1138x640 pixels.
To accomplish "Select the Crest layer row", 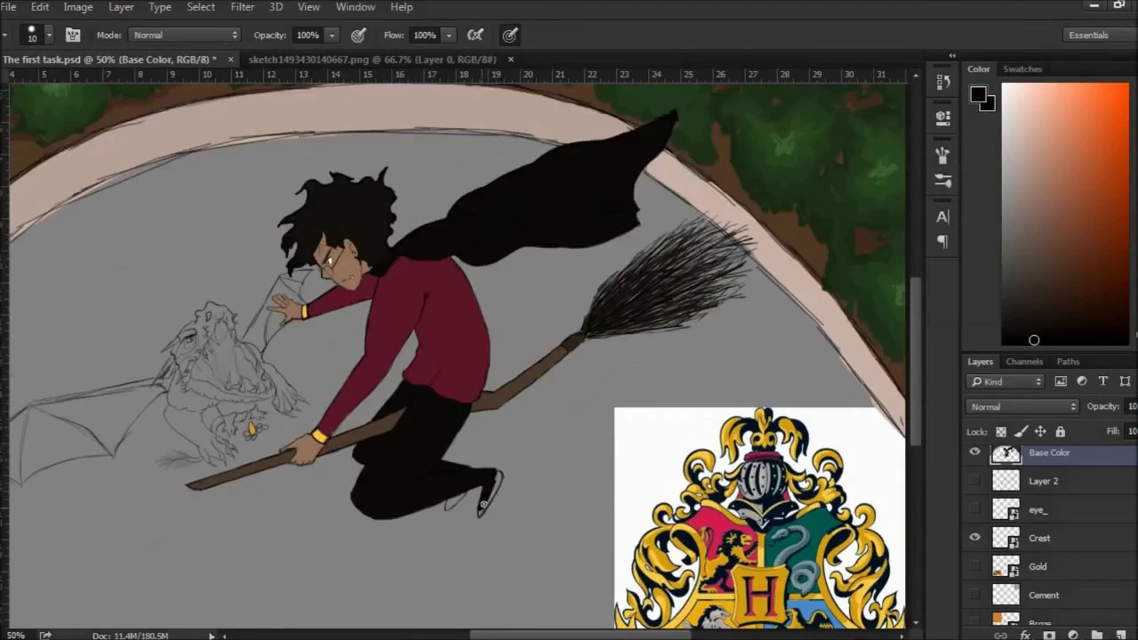I will pos(1051,538).
